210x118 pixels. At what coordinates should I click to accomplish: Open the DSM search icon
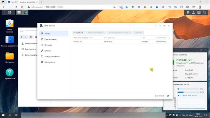(204, 12)
